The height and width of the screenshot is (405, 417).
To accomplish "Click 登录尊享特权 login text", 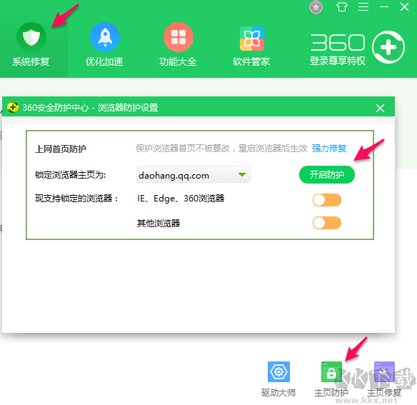I will point(338,61).
